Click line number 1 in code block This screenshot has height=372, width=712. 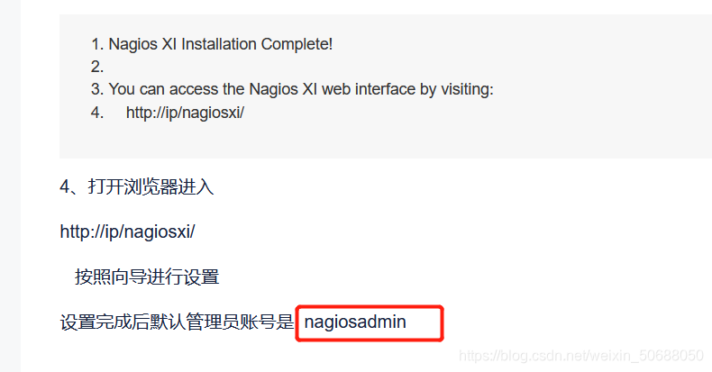click(96, 44)
